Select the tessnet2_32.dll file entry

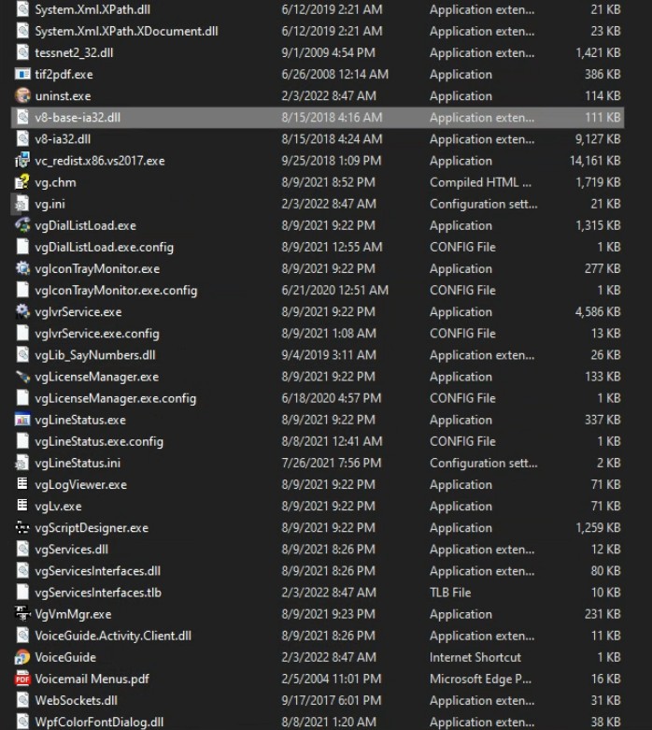[74, 52]
